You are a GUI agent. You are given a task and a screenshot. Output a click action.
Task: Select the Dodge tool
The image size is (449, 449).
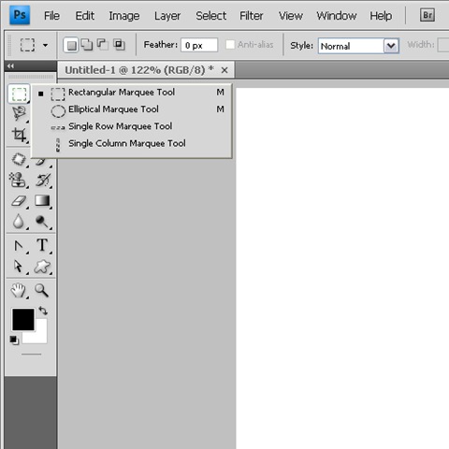42,222
